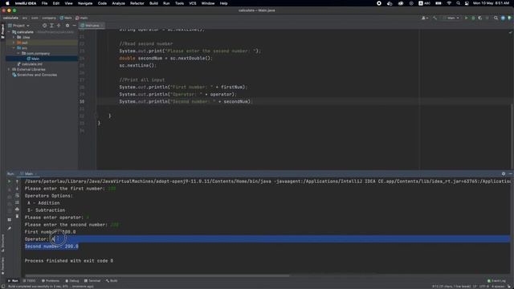Open the Refactor menu
This screenshot has height=289, width=514.
137,3
